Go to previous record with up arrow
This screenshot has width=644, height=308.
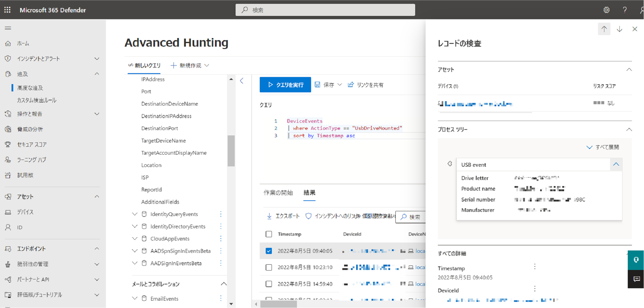[604, 29]
